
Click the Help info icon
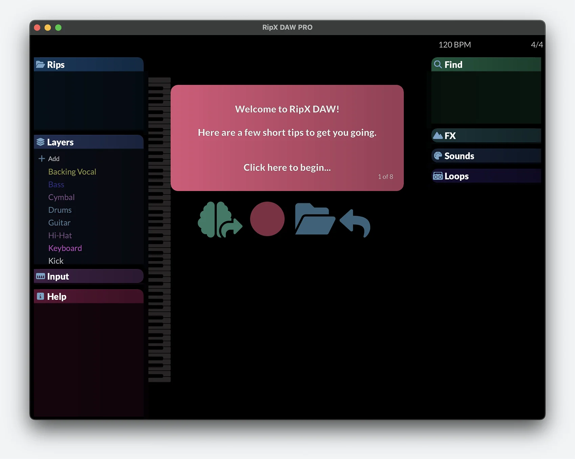pyautogui.click(x=40, y=296)
